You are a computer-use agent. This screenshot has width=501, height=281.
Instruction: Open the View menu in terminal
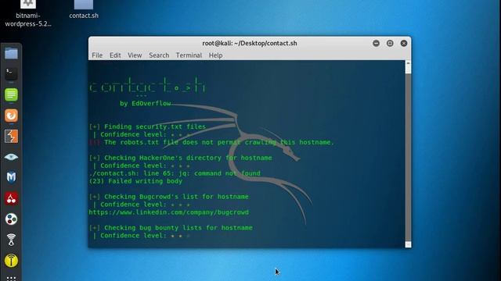(135, 55)
